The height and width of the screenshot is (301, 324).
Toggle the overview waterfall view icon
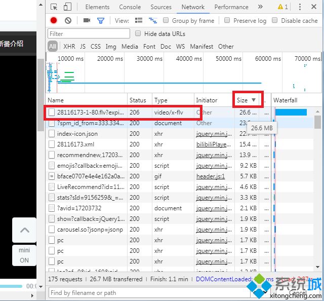pos(153,20)
